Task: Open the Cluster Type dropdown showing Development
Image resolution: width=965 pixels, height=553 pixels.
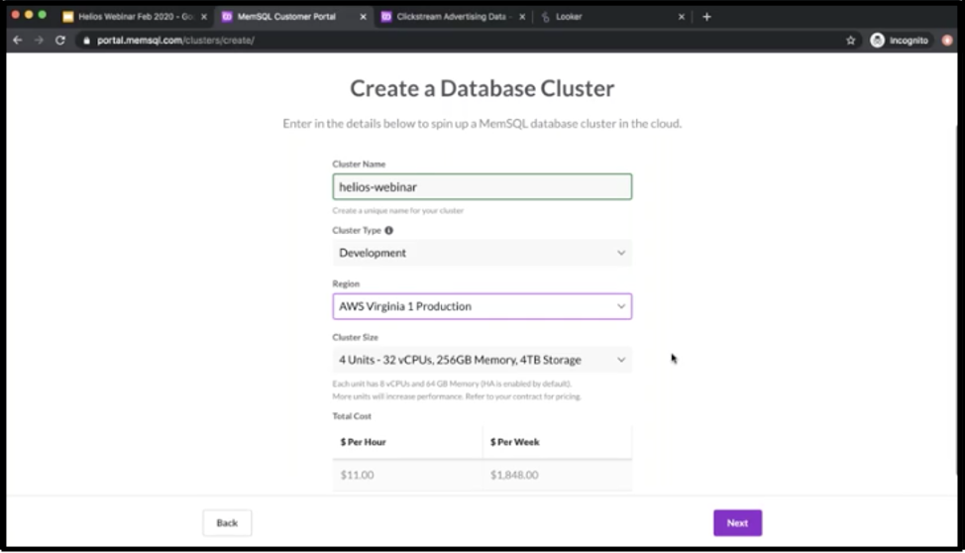Action: click(482, 253)
